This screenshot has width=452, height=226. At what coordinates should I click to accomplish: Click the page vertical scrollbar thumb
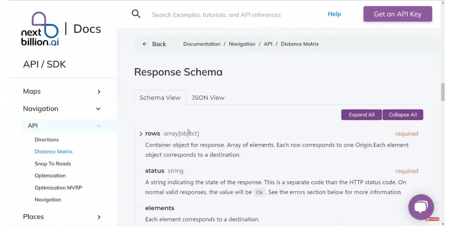tap(443, 92)
